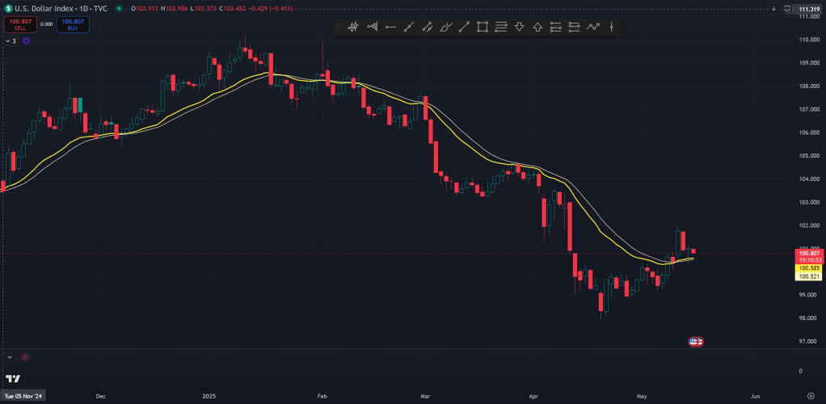Pick the zigzag path drawing tool
This screenshot has width=826, height=404.
[x=593, y=27]
